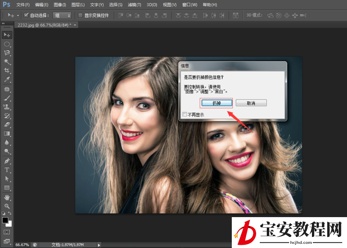Click the status bar preview icon
The height and width of the screenshot is (248, 347).
pos(35,245)
